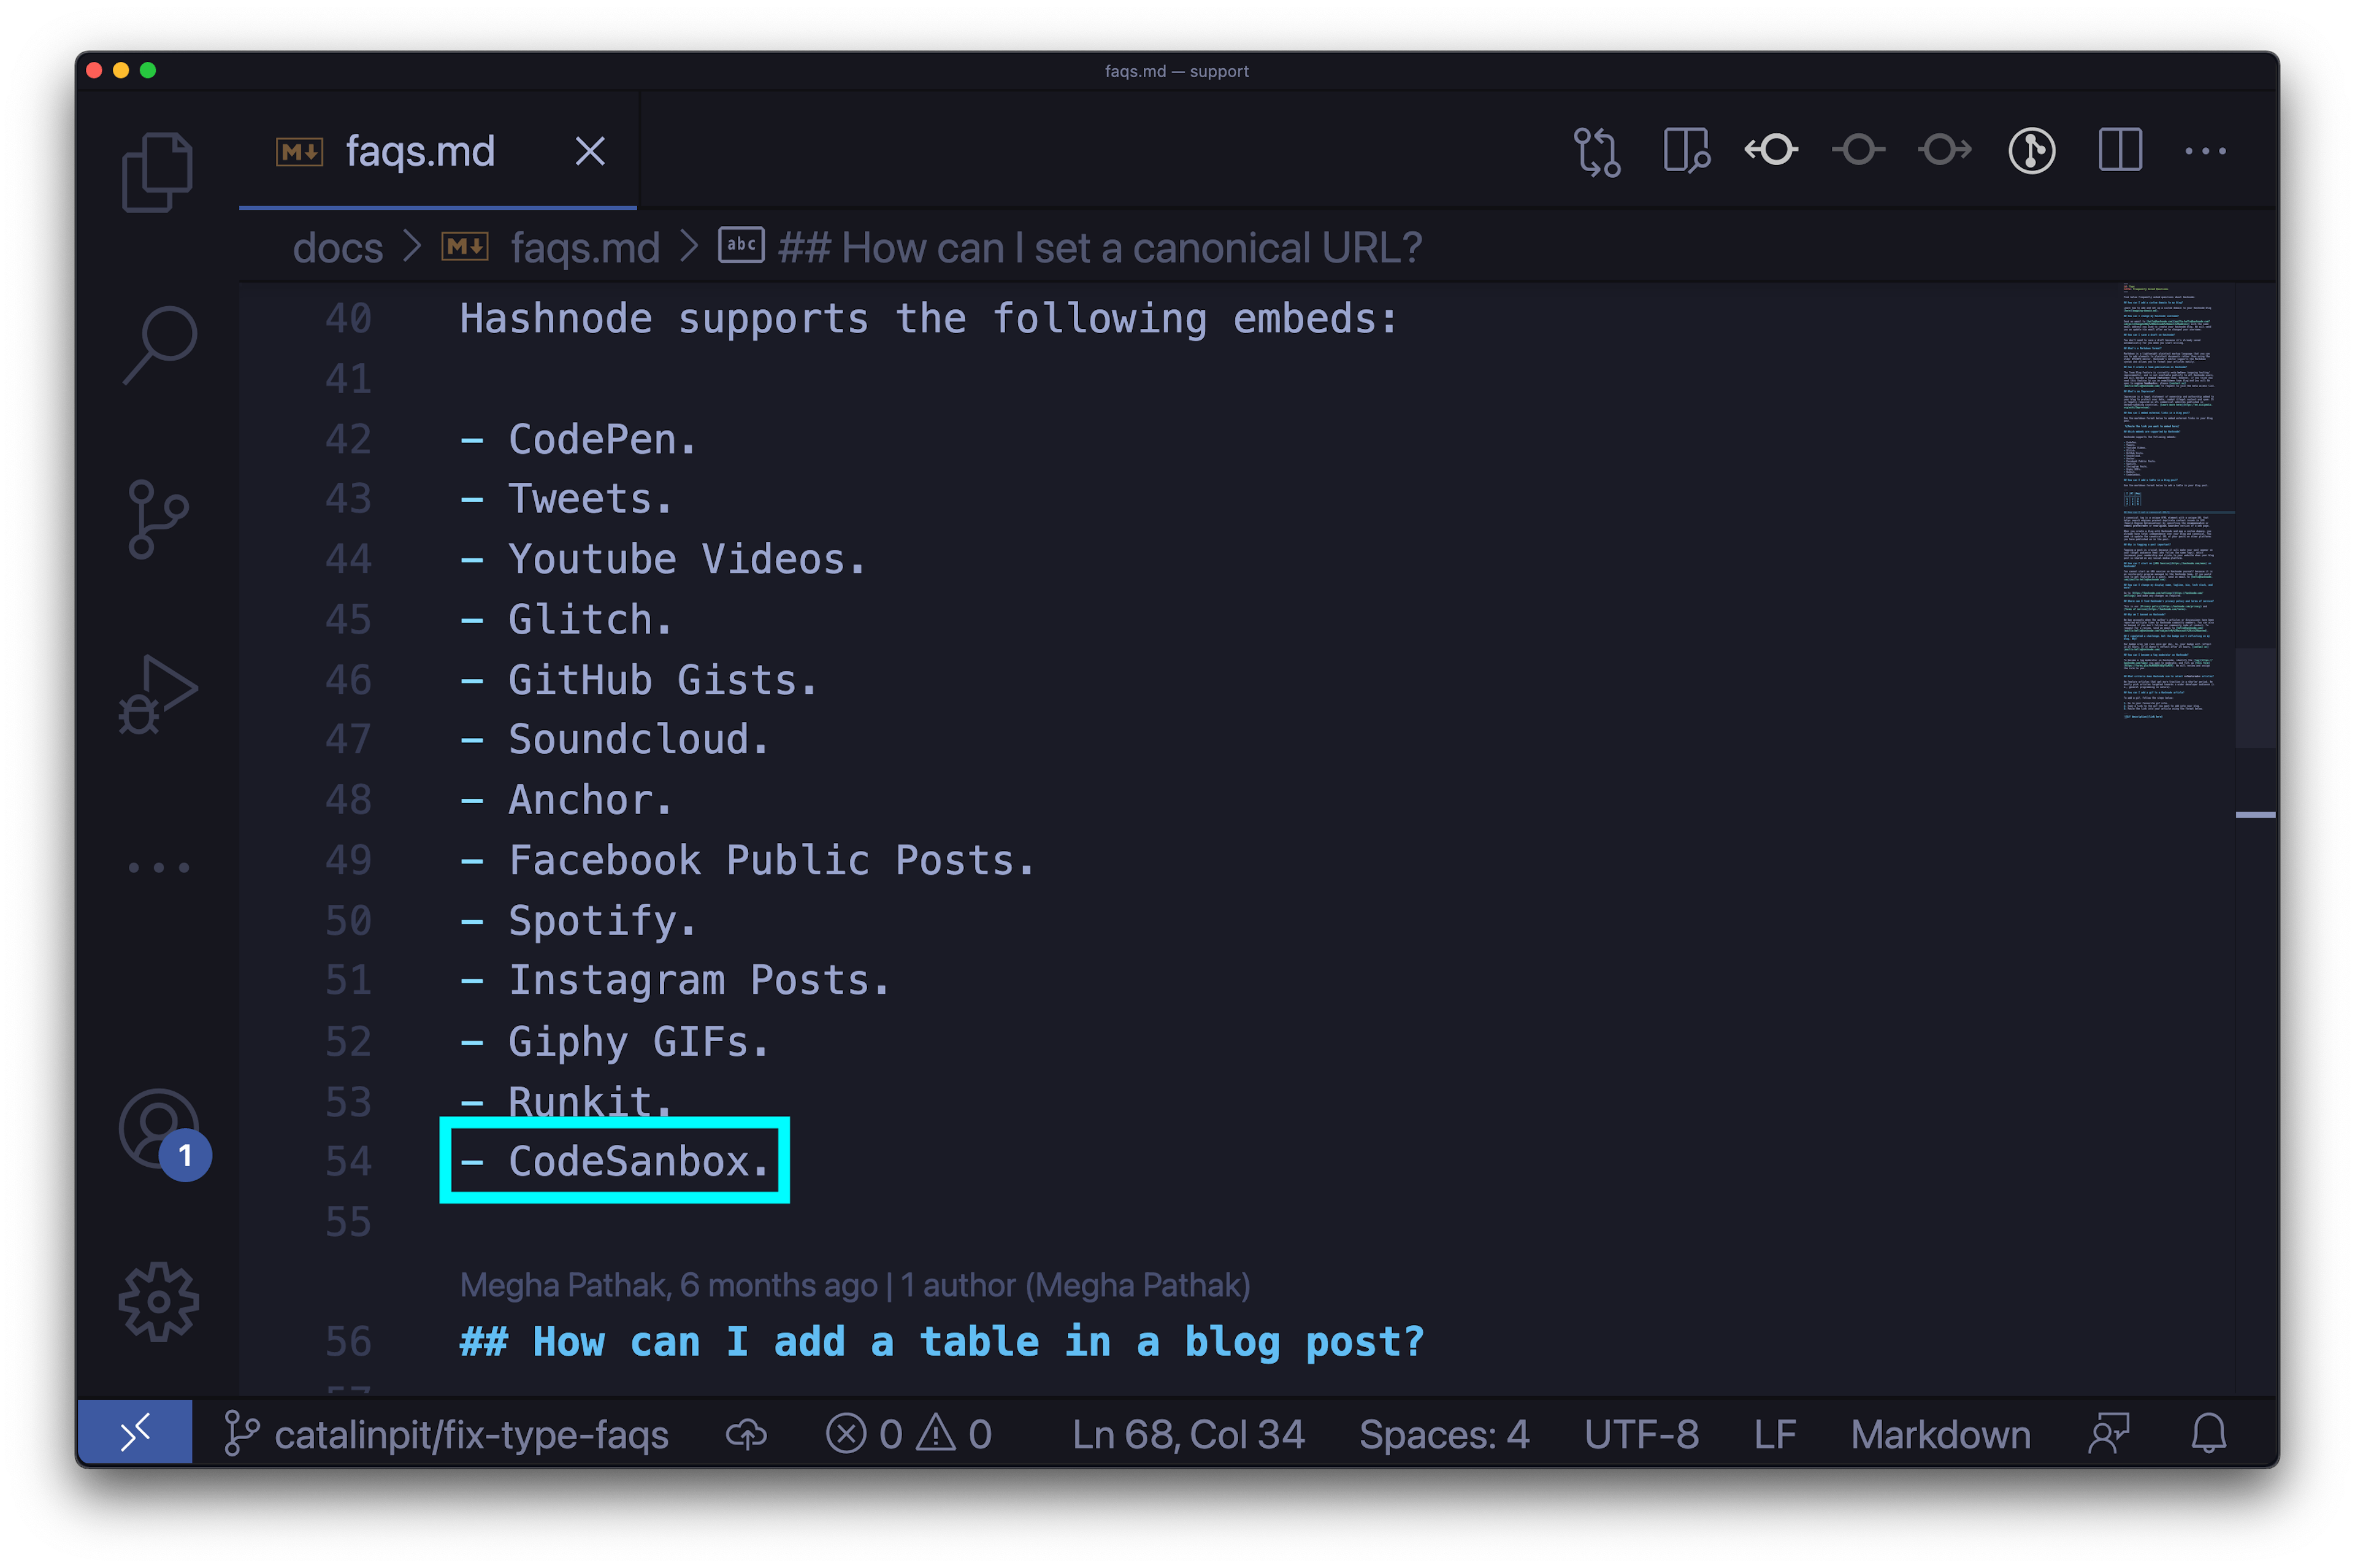Show additional views ellipsis in activity bar
The height and width of the screenshot is (1568, 2355).
pyautogui.click(x=159, y=867)
